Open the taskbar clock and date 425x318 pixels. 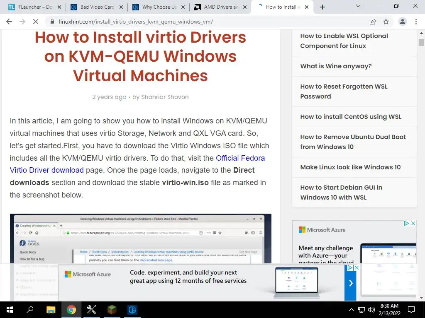tap(389, 310)
